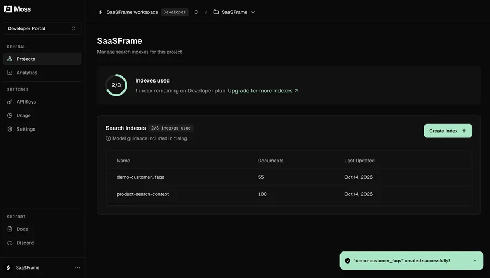Click Create Index button
The image size is (490, 278).
click(x=448, y=131)
